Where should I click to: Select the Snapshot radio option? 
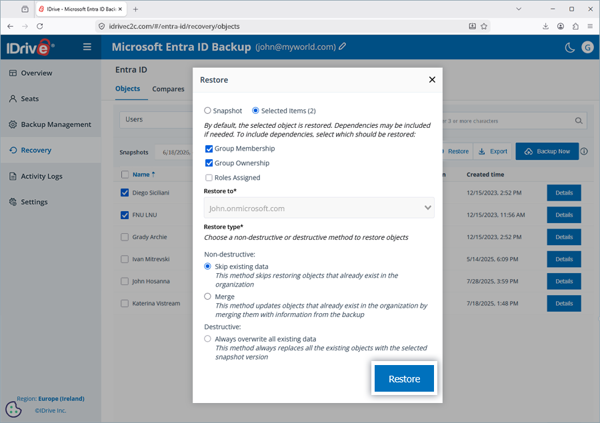[x=207, y=111]
